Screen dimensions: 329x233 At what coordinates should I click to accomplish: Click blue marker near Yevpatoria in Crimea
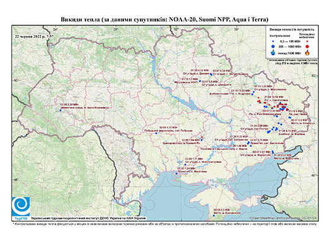(214, 216)
